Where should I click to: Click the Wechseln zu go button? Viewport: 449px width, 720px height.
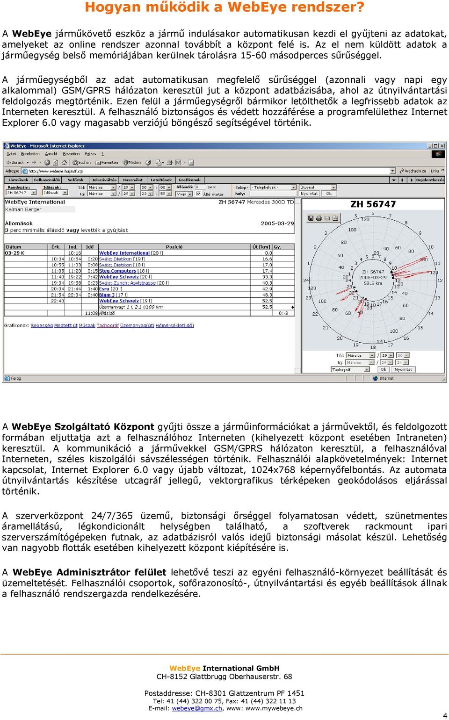click(414, 171)
